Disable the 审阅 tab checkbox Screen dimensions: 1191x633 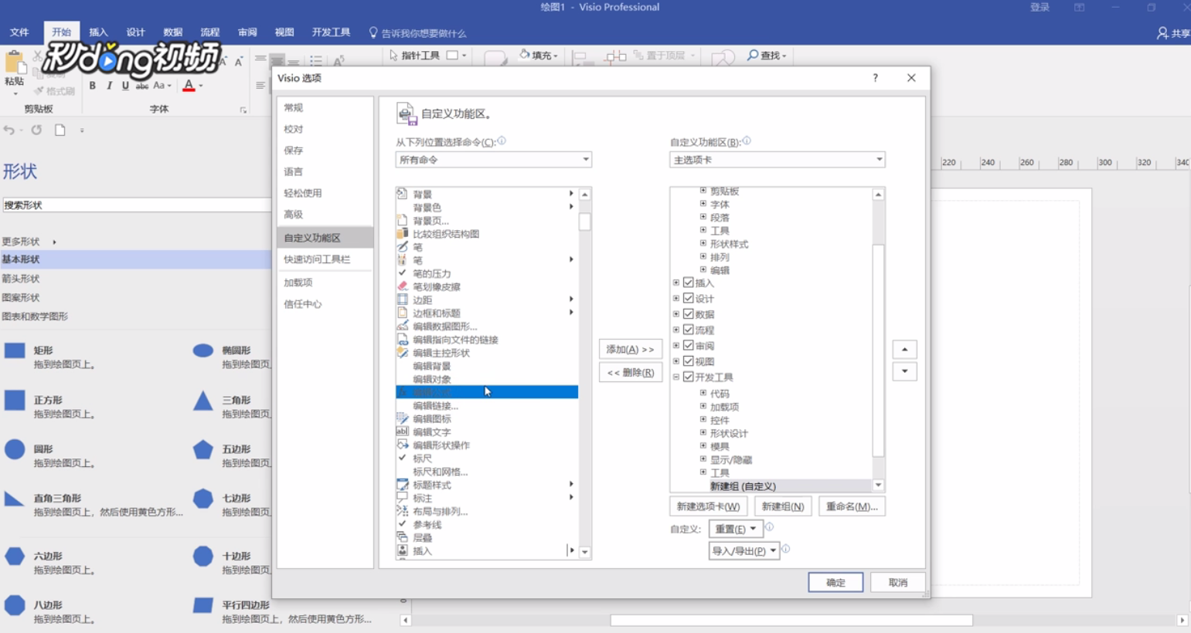689,346
